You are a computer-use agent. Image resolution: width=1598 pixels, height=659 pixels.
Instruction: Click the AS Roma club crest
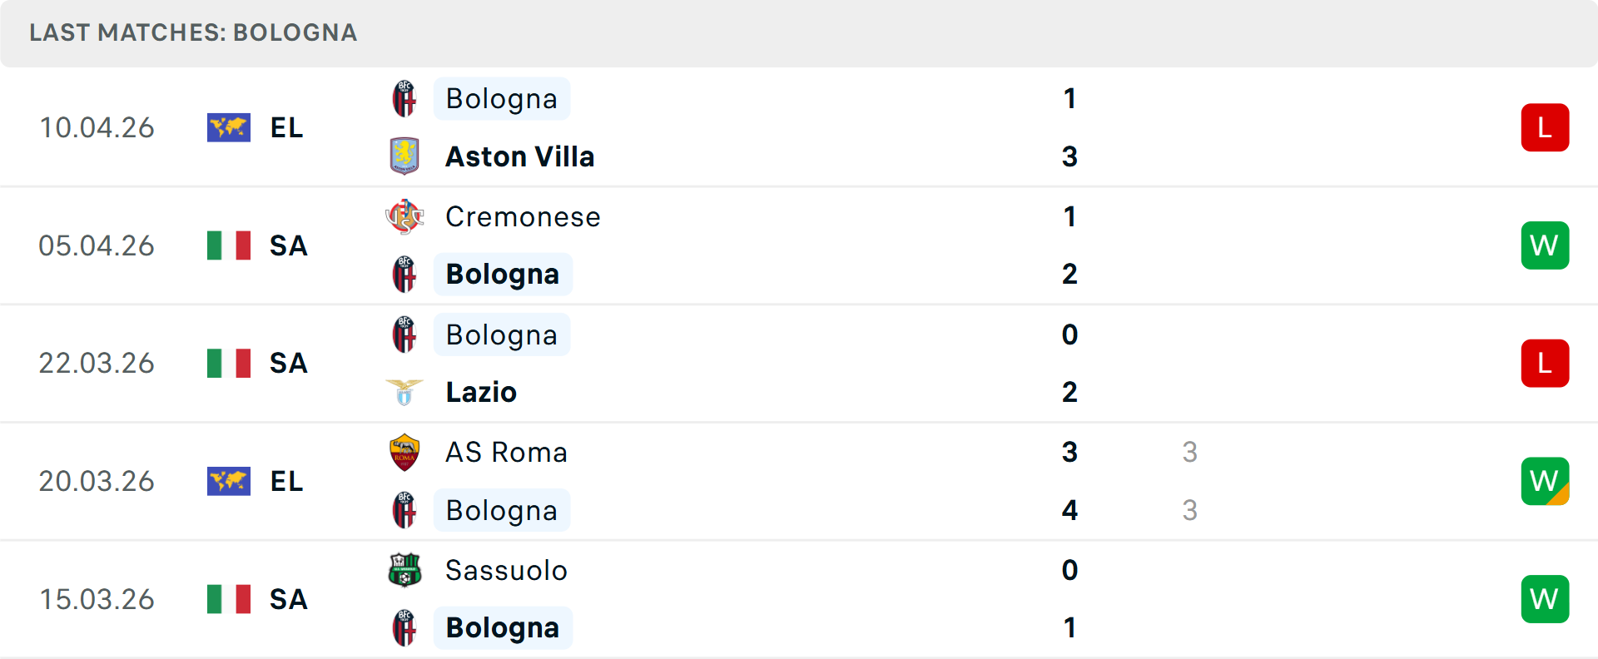click(404, 453)
